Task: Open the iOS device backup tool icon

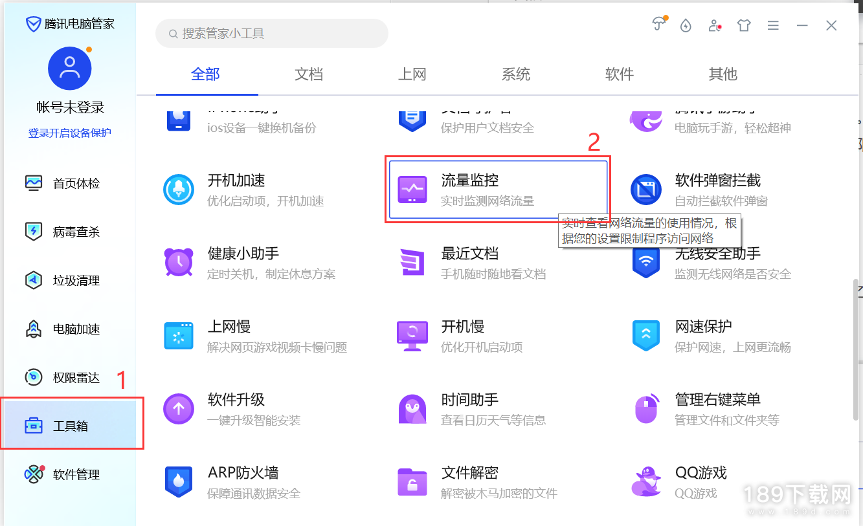Action: (179, 120)
